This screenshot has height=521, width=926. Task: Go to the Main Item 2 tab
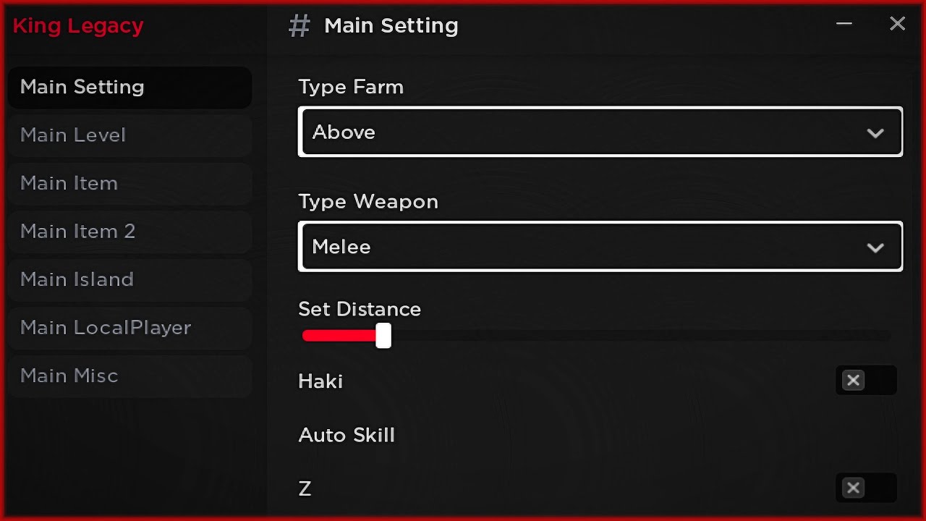point(77,232)
